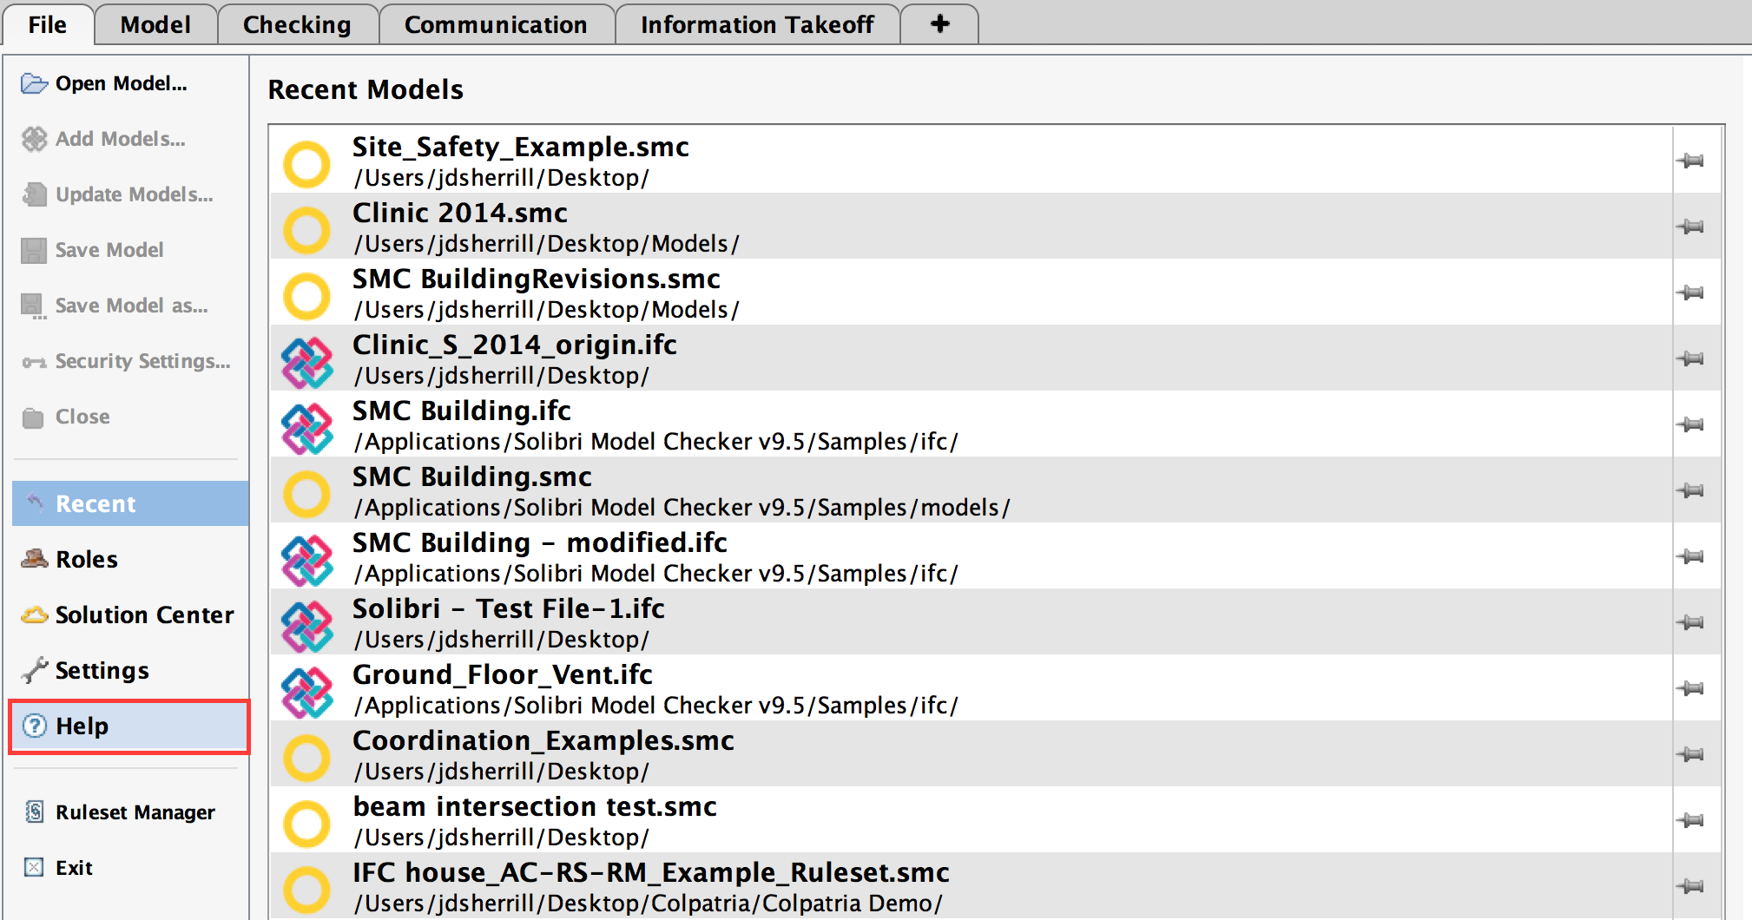Screen dimensions: 1752x920
Task: Click the Save Model as icon
Action: pos(34,306)
